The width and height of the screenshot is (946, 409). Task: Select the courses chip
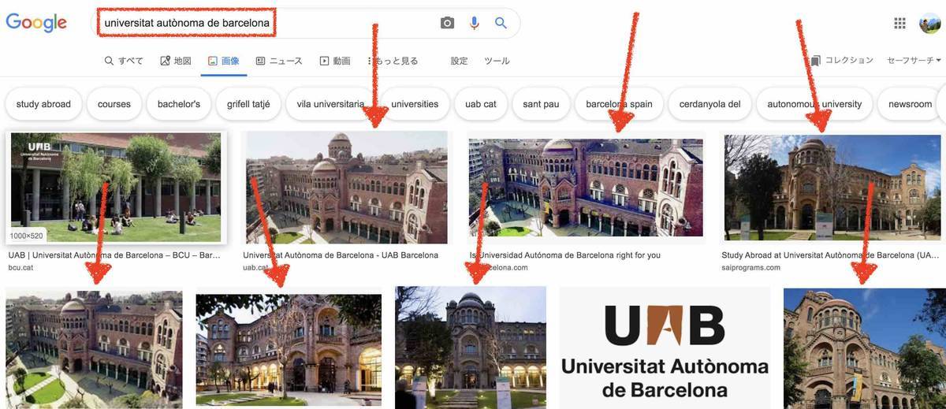click(x=114, y=104)
